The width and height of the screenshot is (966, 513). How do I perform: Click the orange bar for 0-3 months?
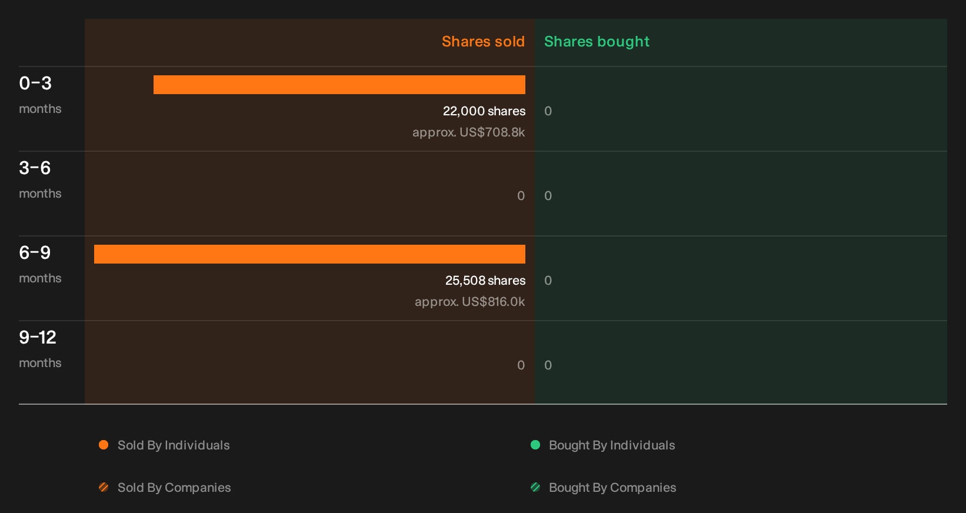point(339,85)
